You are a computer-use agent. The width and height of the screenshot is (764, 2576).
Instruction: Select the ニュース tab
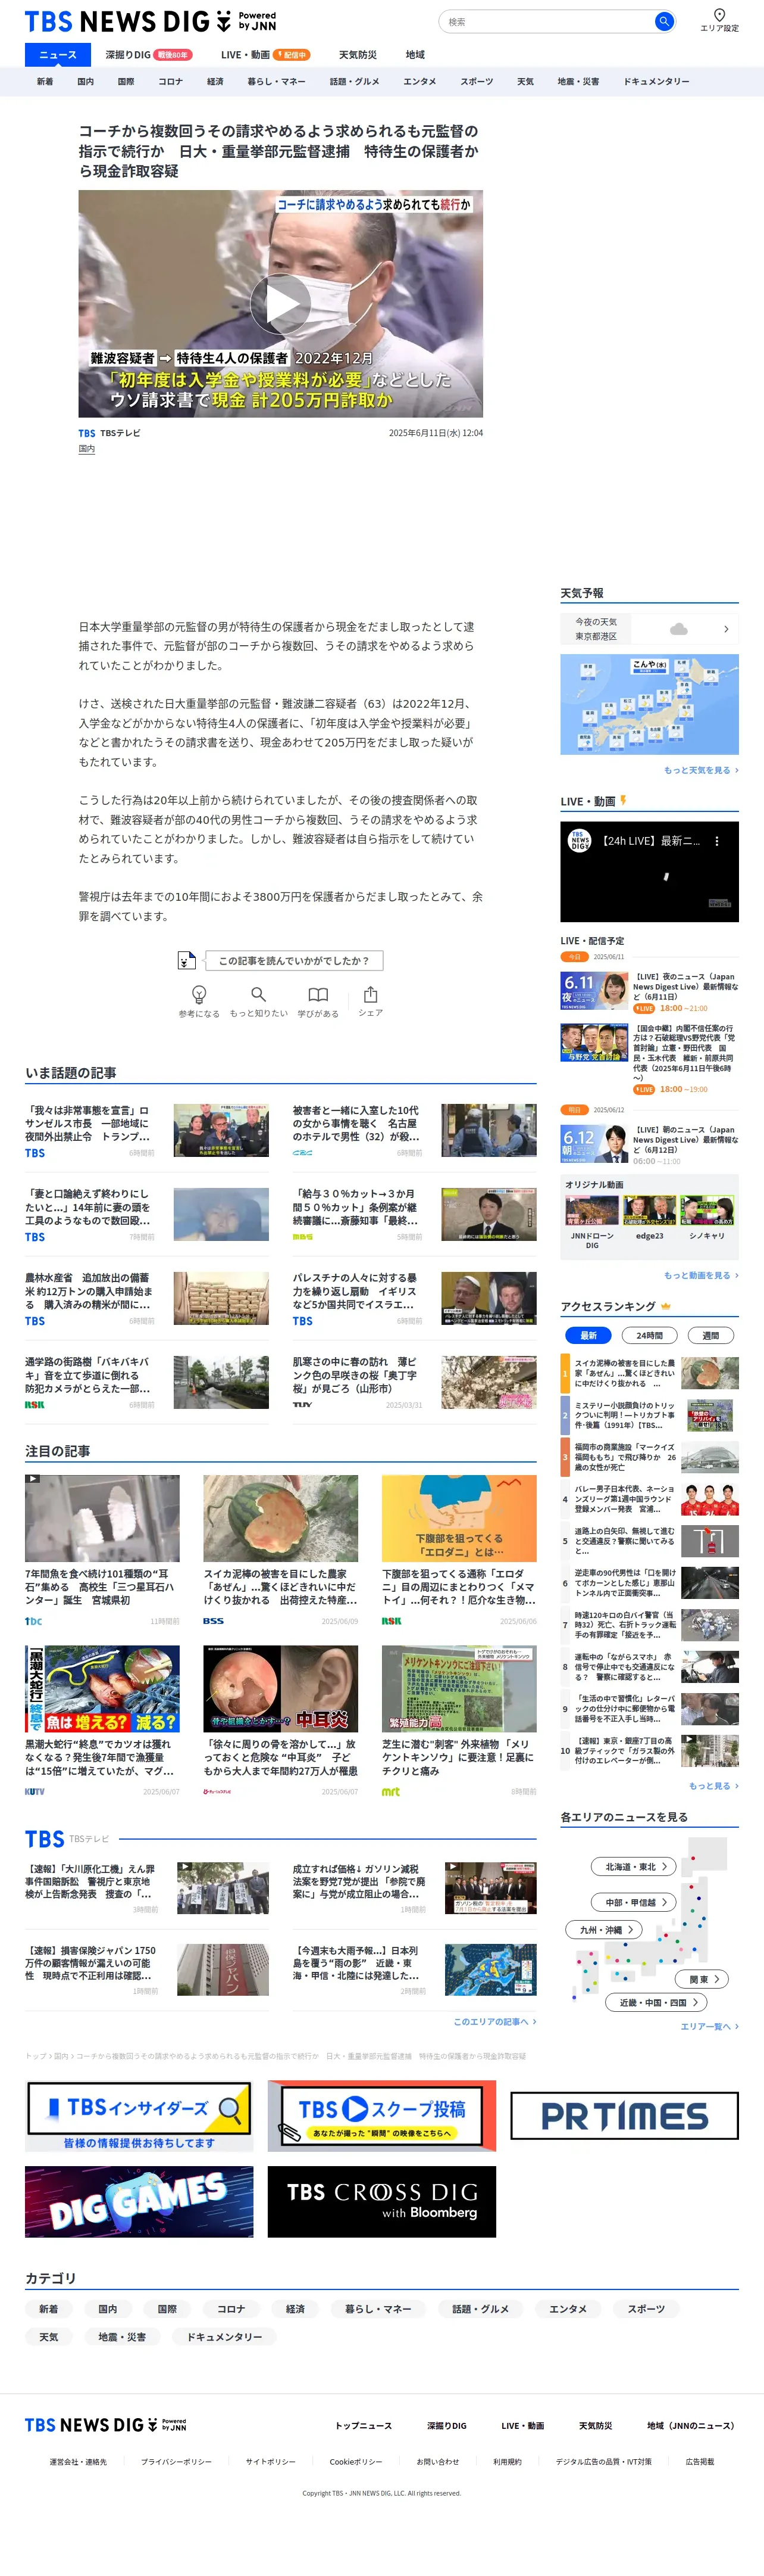pos(57,55)
